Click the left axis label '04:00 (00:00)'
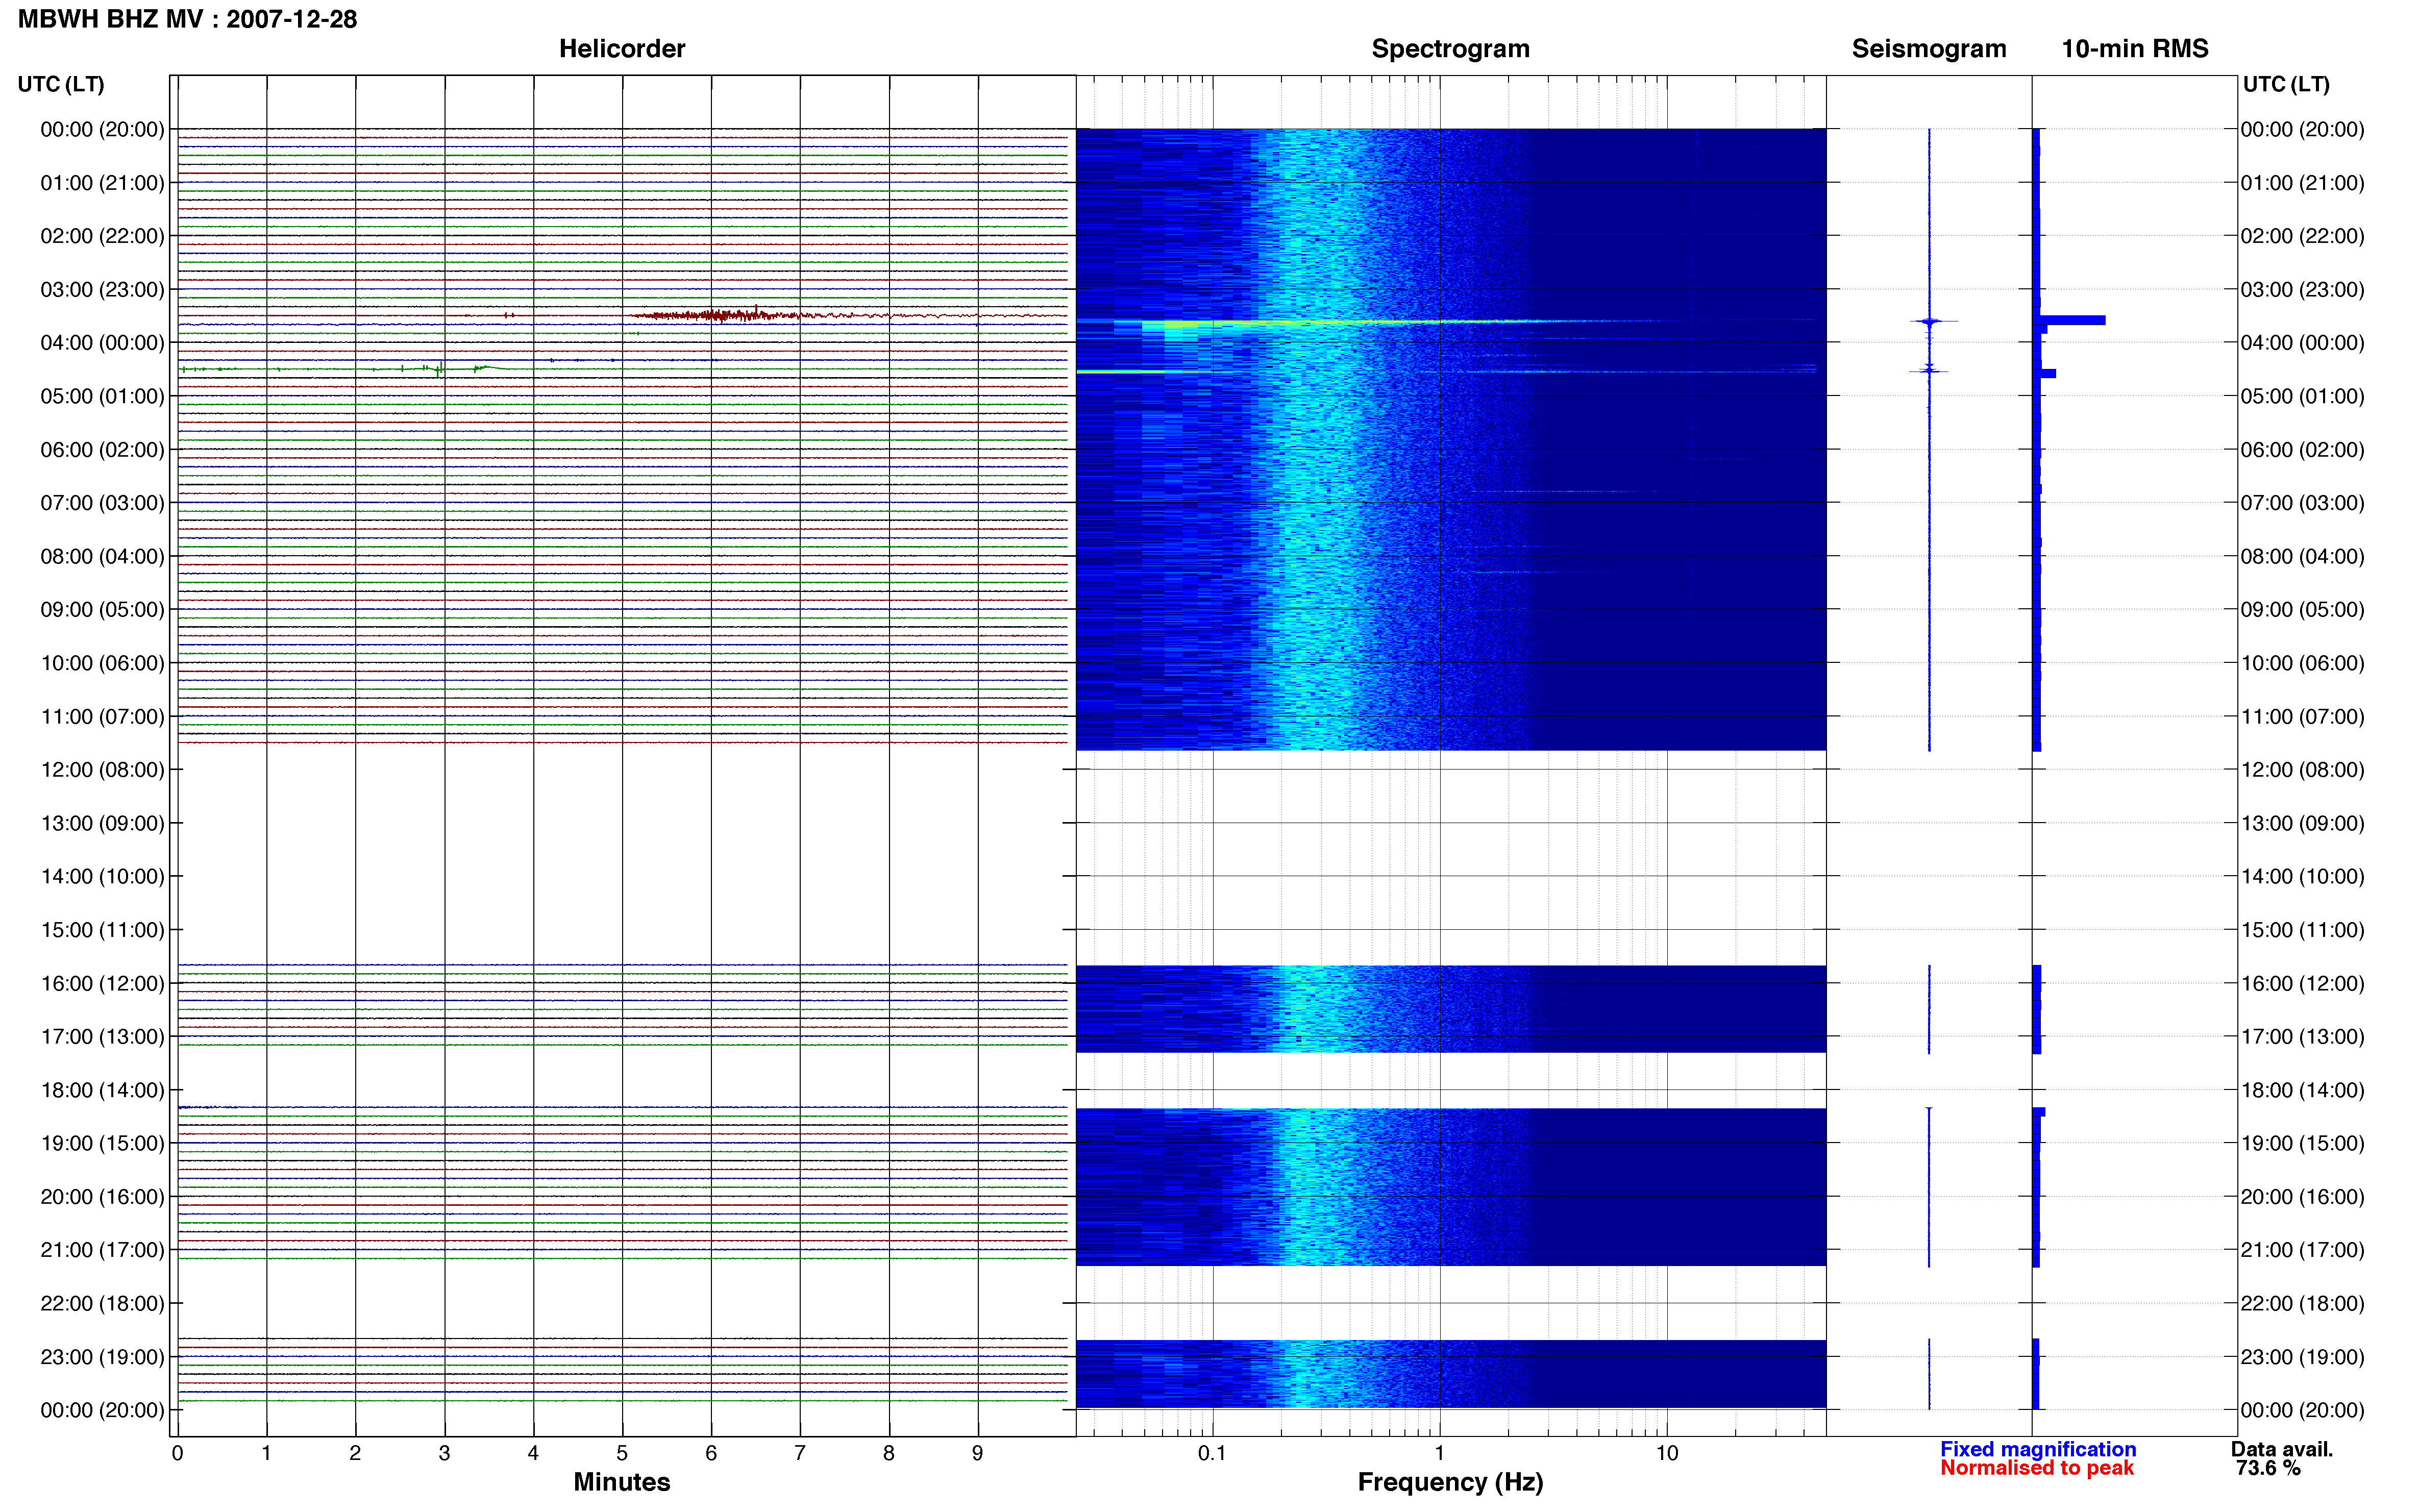Image resolution: width=2419 pixels, height=1512 pixels. [x=102, y=343]
